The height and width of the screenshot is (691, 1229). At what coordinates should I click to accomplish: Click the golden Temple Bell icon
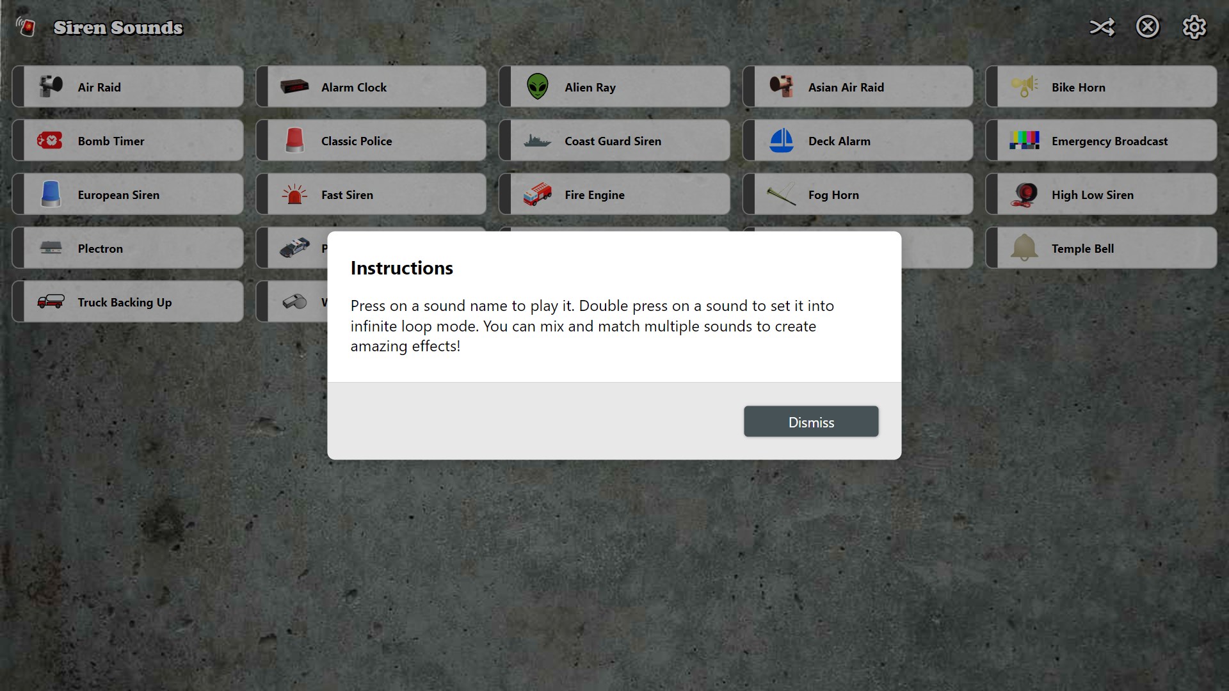tap(1024, 248)
